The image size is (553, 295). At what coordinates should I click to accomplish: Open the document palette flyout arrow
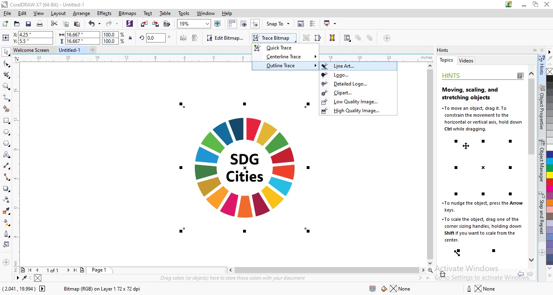click(x=17, y=278)
